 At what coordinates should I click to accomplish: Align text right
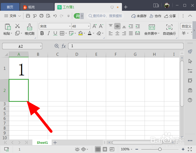click(x=124, y=33)
